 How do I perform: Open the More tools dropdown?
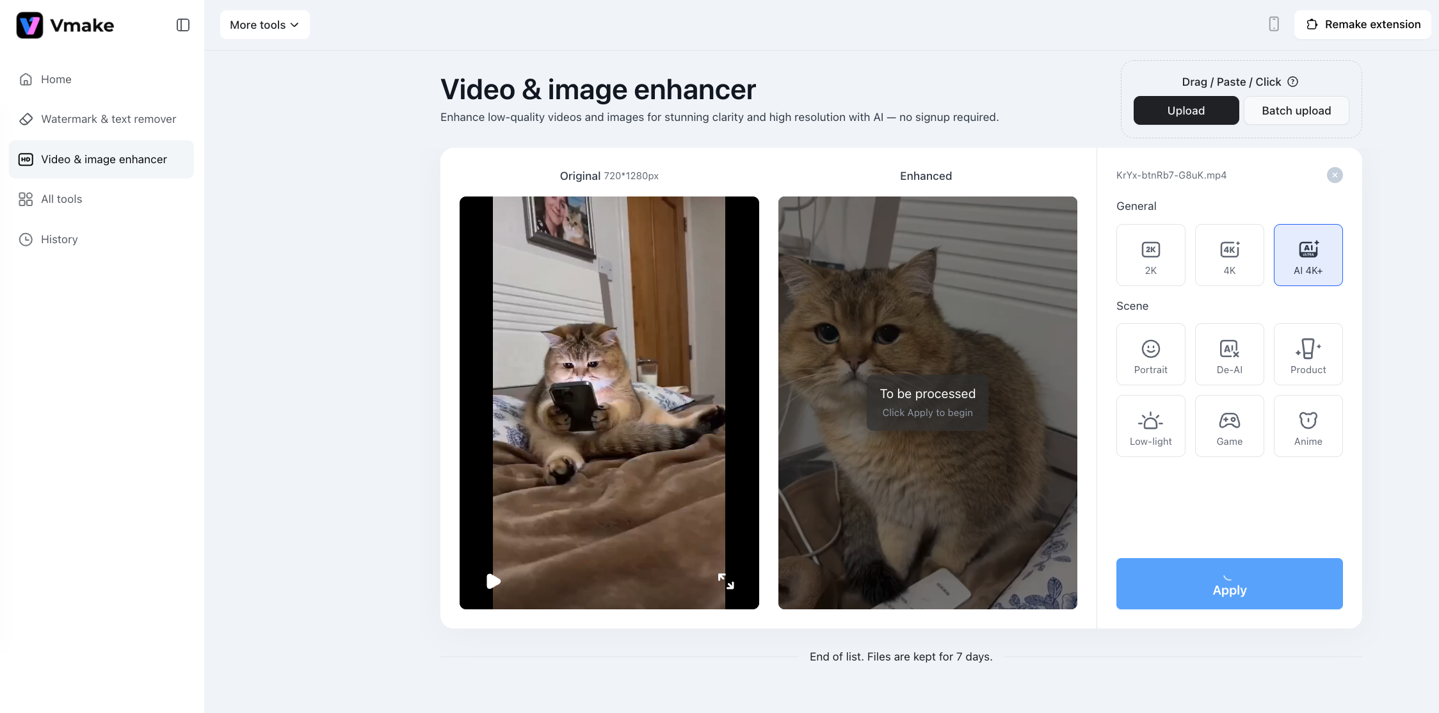(264, 25)
